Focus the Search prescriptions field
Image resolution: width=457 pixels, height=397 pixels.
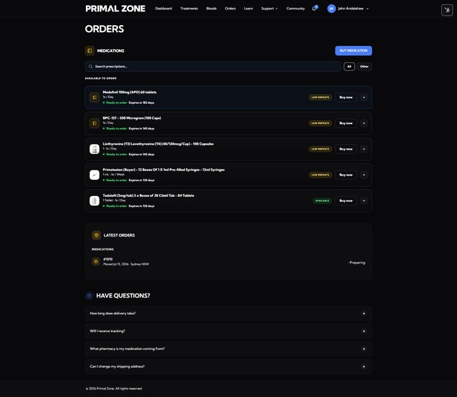coord(213,66)
